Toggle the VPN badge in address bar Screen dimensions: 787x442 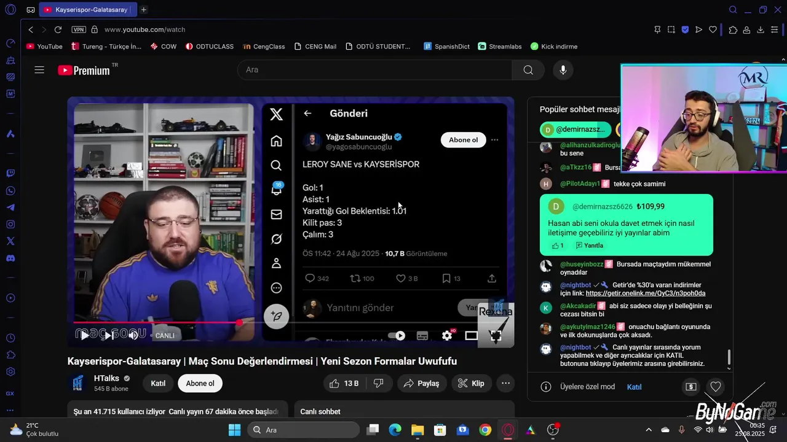[79, 29]
